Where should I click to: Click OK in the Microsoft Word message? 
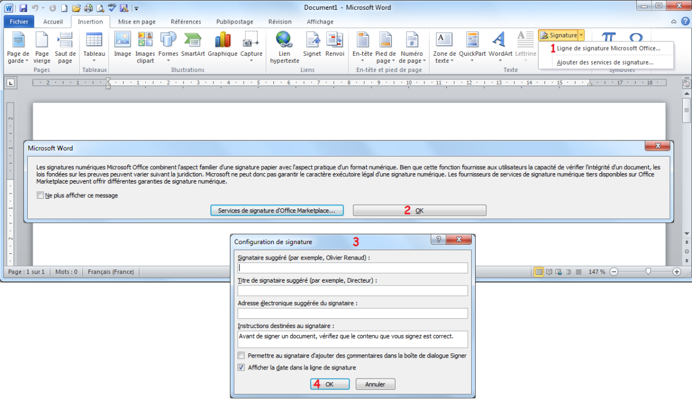click(419, 211)
